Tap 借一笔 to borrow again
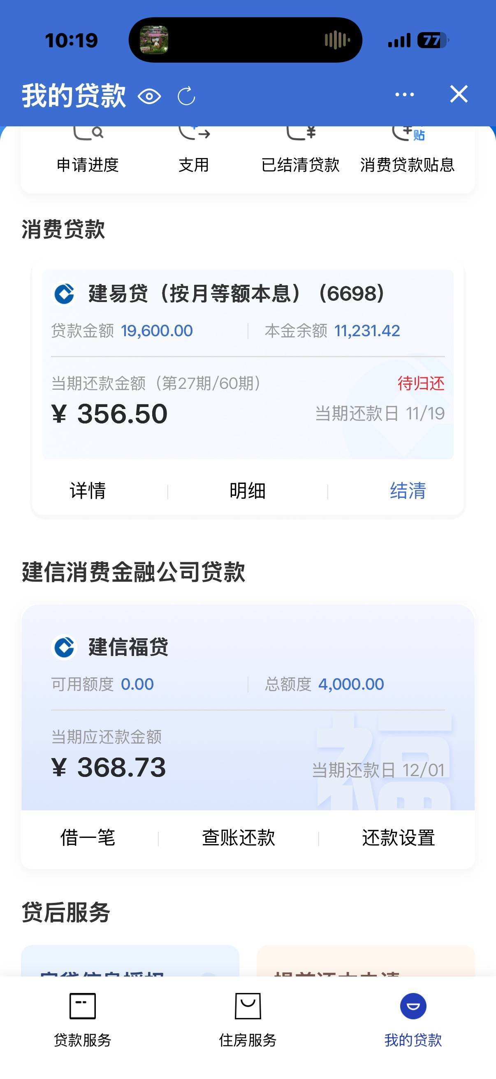Image resolution: width=496 pixels, height=1079 pixels. 88,838
